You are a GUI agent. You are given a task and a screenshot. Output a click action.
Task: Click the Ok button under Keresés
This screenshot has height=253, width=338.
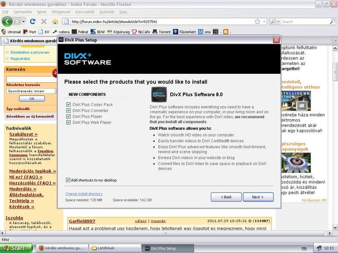pos(32,99)
